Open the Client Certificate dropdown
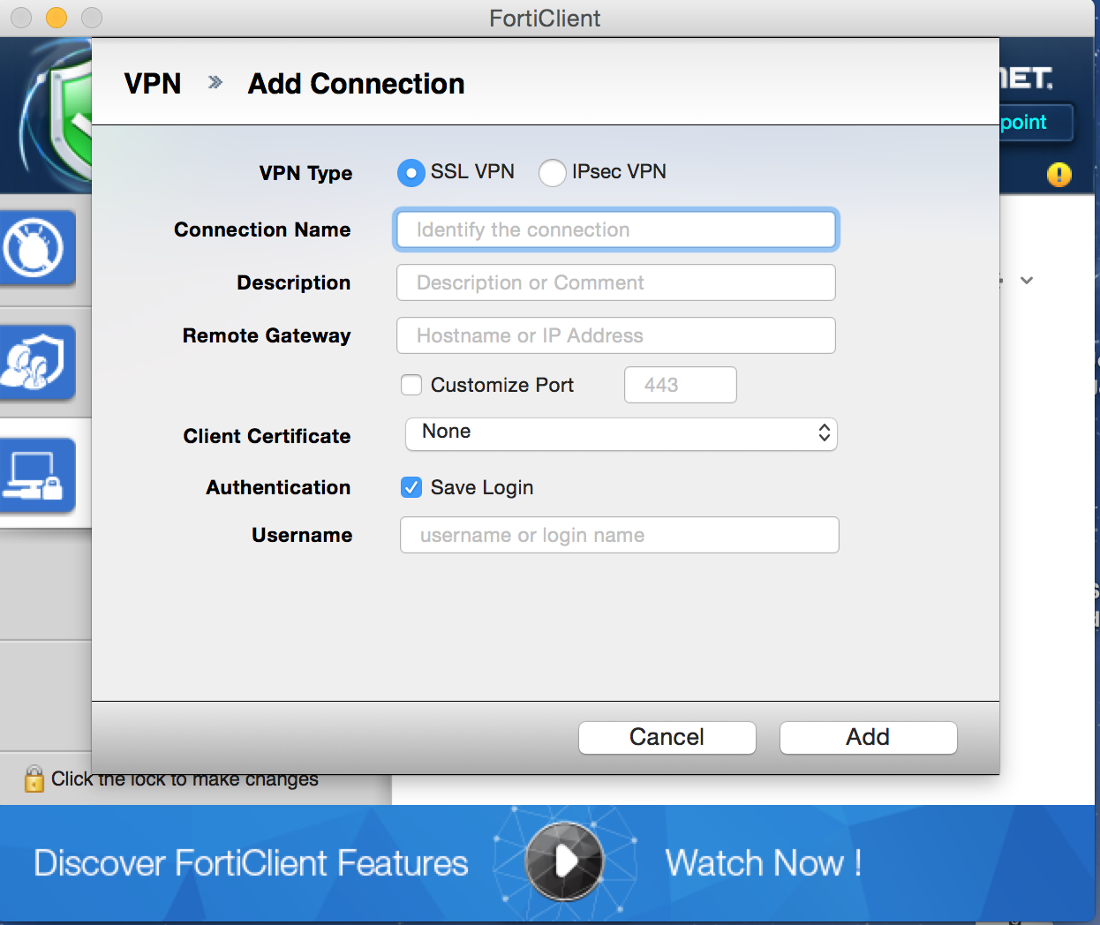 (621, 433)
